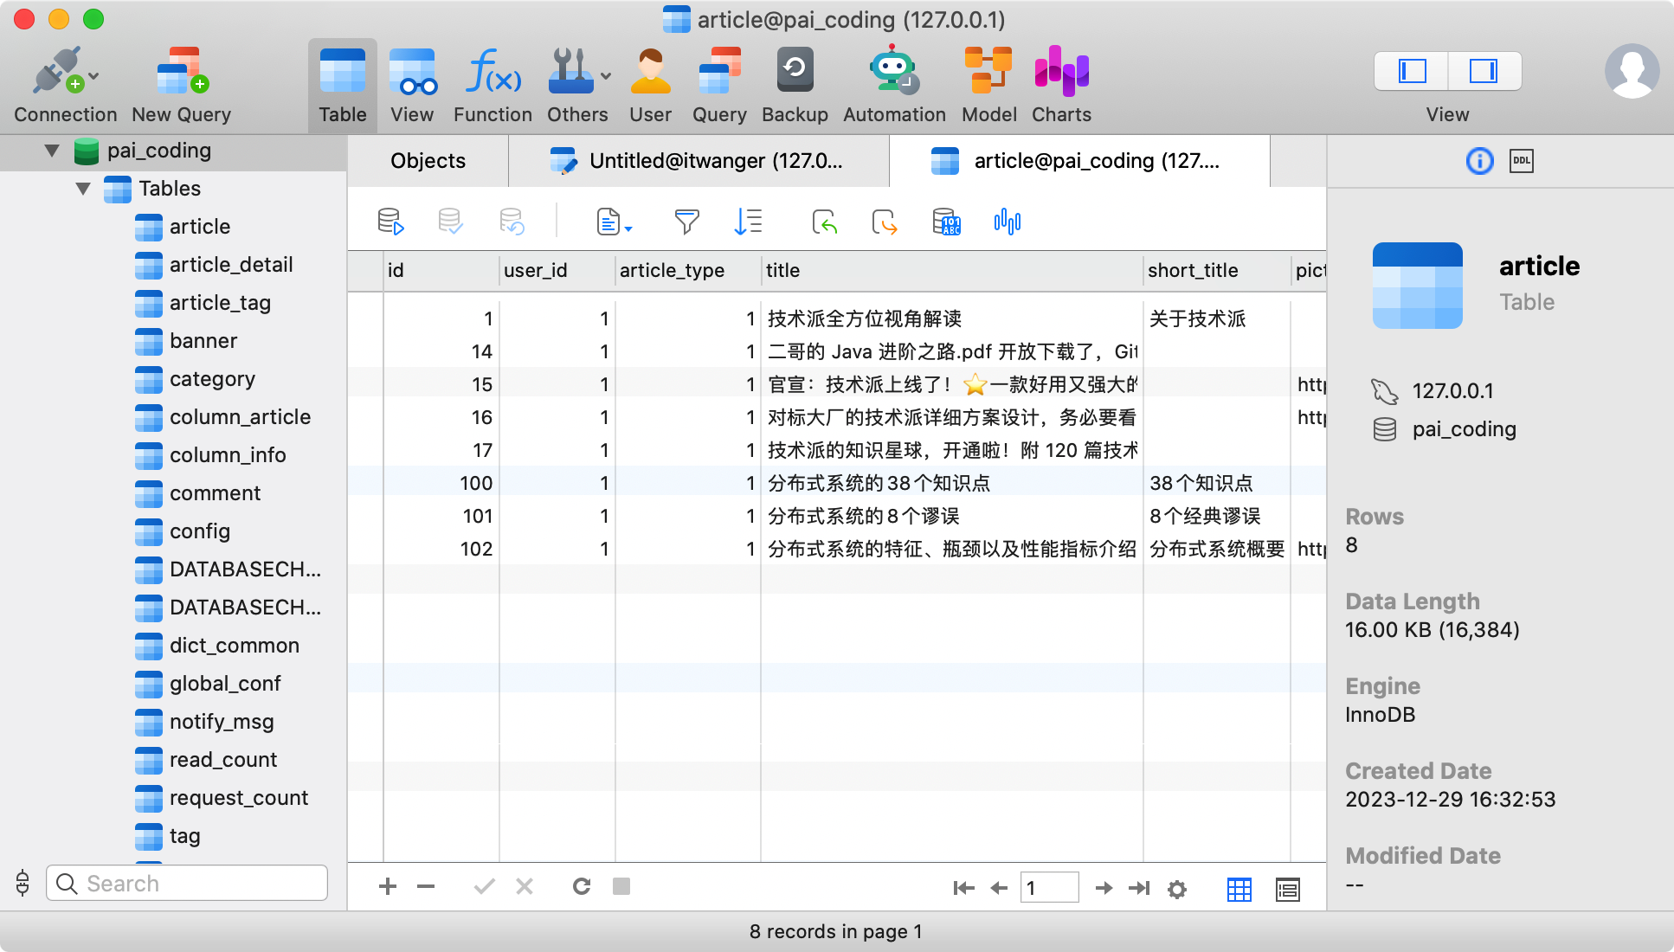Click the filter funnel icon
This screenshot has width=1674, height=952.
pos(686,222)
